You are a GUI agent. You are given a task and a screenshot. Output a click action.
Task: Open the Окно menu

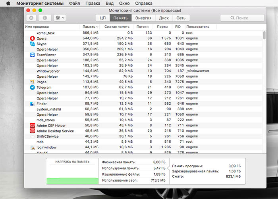(x=124, y=3)
